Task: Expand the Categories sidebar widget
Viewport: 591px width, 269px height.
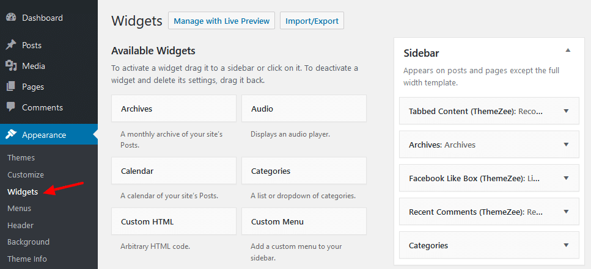Action: pyautogui.click(x=566, y=245)
